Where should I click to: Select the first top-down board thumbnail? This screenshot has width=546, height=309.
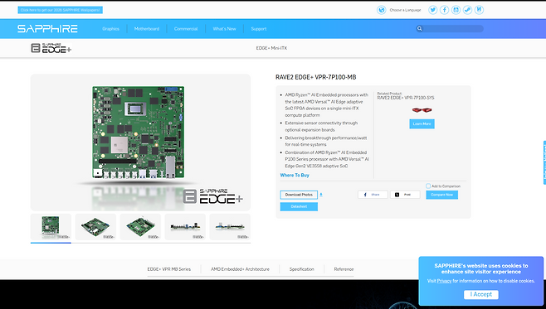[x=51, y=227]
